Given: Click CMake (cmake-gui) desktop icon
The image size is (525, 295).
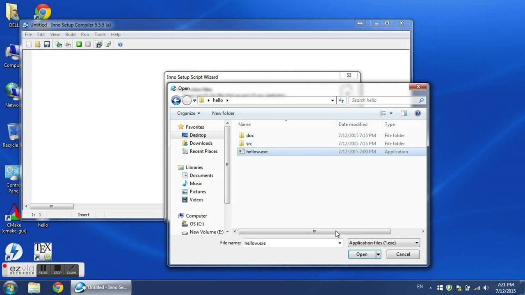Looking at the screenshot, I should click(14, 218).
